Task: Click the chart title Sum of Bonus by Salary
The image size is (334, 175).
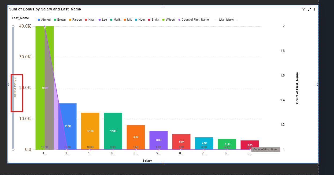Action: tap(45, 9)
